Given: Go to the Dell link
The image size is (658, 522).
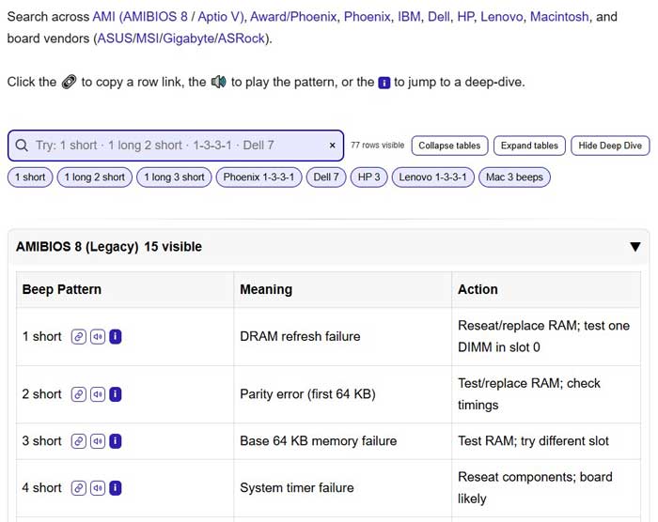Looking at the screenshot, I should 439,17.
